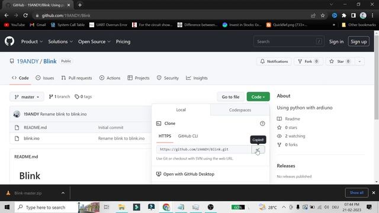The image size is (379, 213).
Task: Click the share page icon in address bar
Action: coord(313,15)
